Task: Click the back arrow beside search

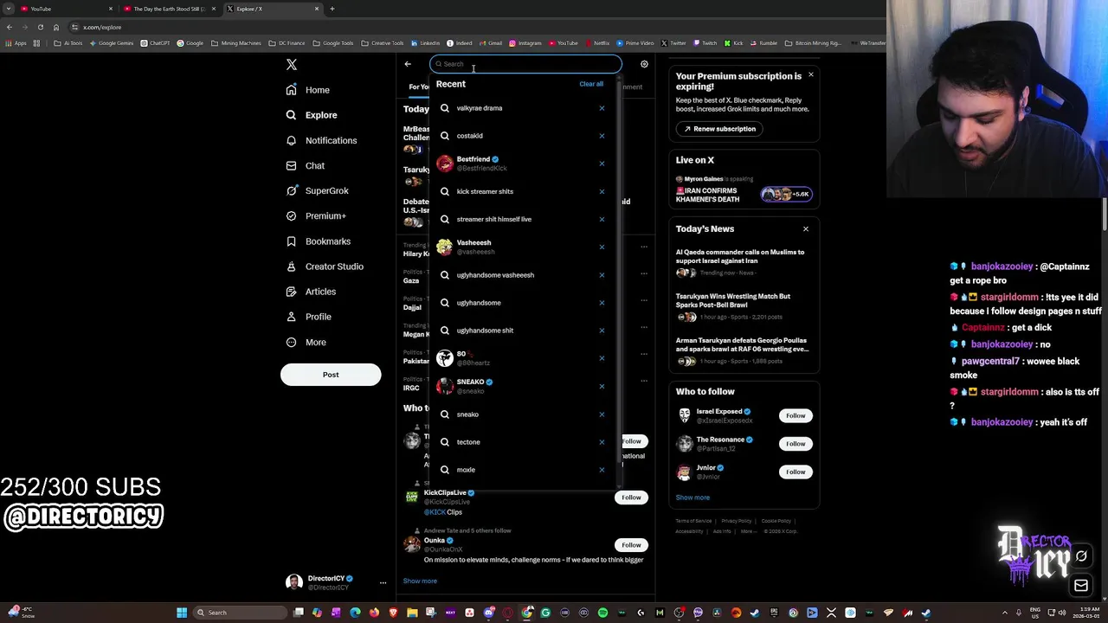Action: 408,64
